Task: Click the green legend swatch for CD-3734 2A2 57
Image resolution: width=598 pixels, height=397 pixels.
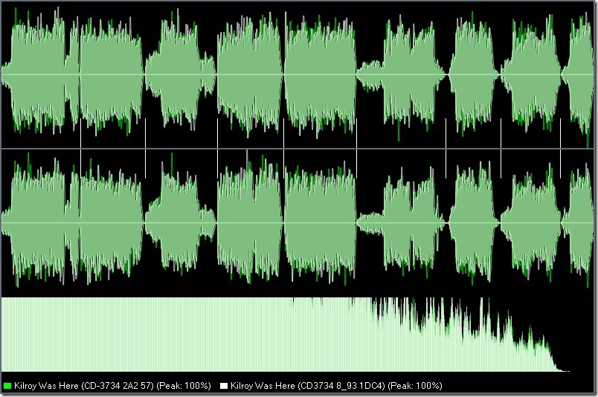Action: [7, 386]
